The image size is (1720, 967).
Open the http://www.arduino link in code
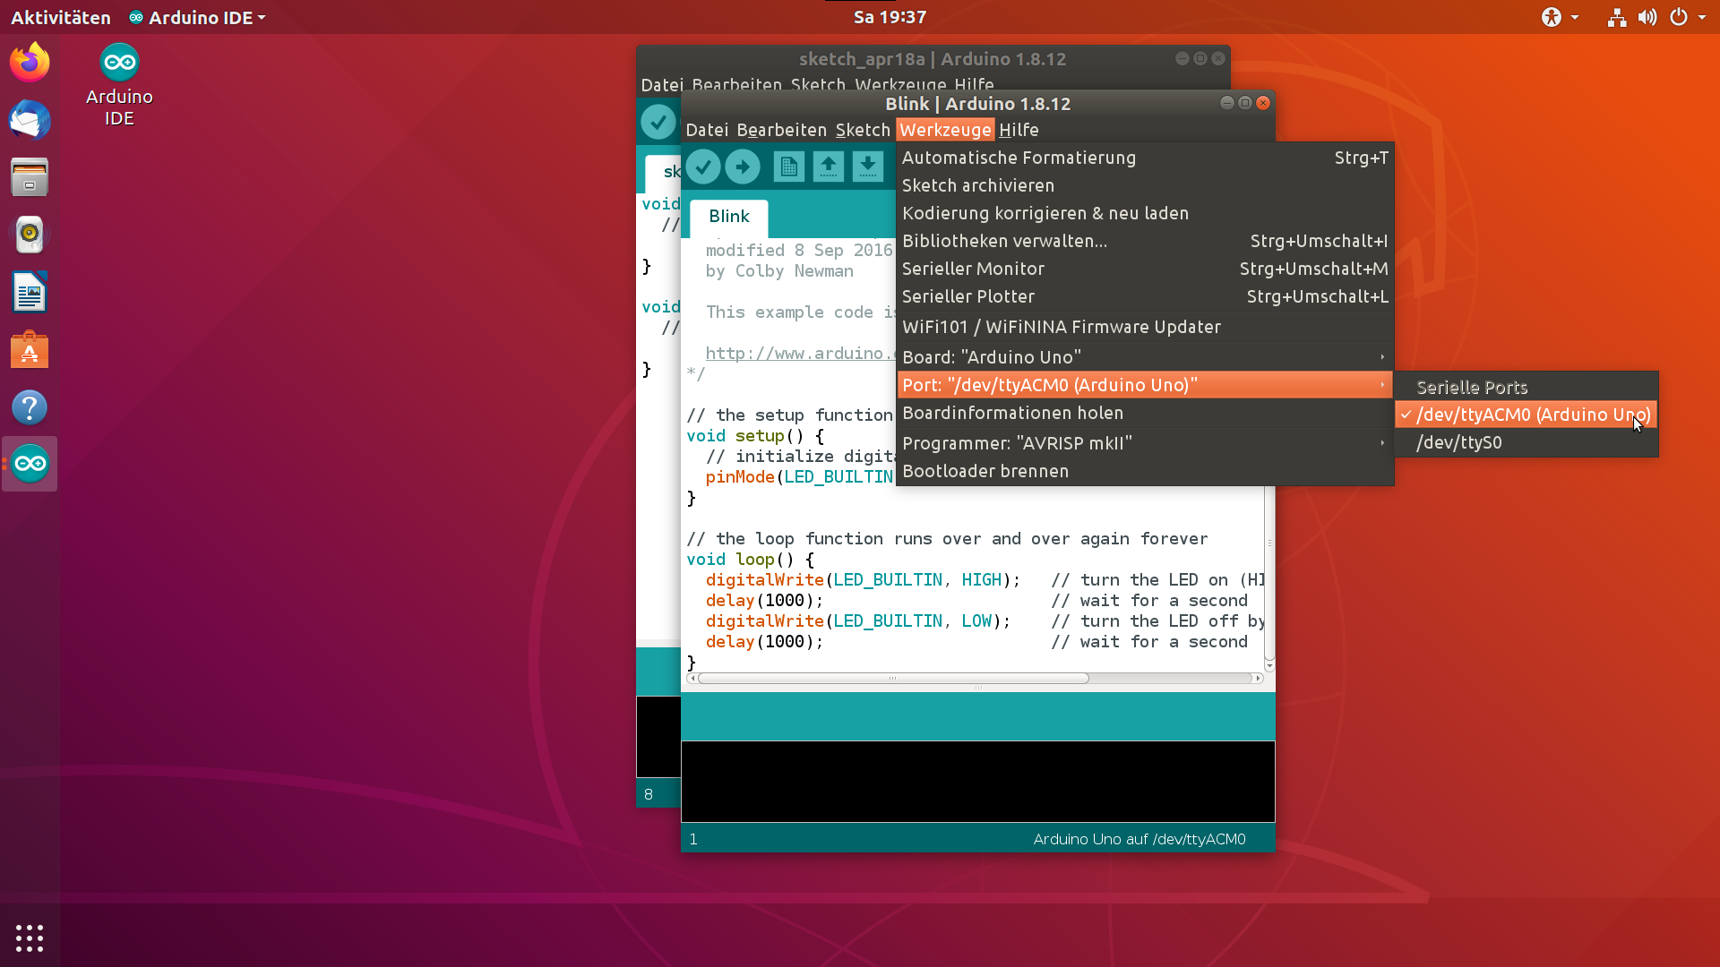click(x=800, y=354)
